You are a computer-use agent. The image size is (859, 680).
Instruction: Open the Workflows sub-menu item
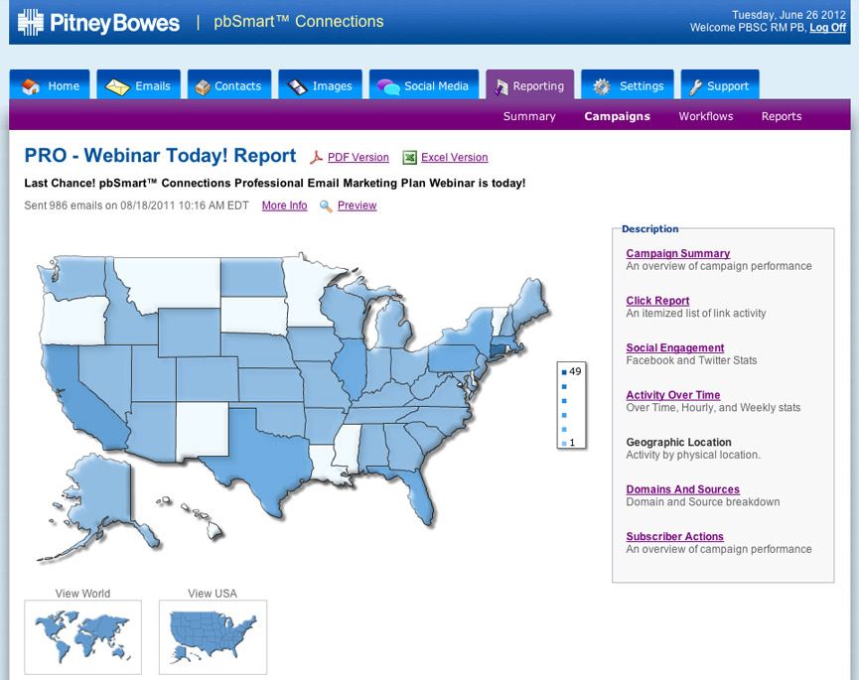706,116
